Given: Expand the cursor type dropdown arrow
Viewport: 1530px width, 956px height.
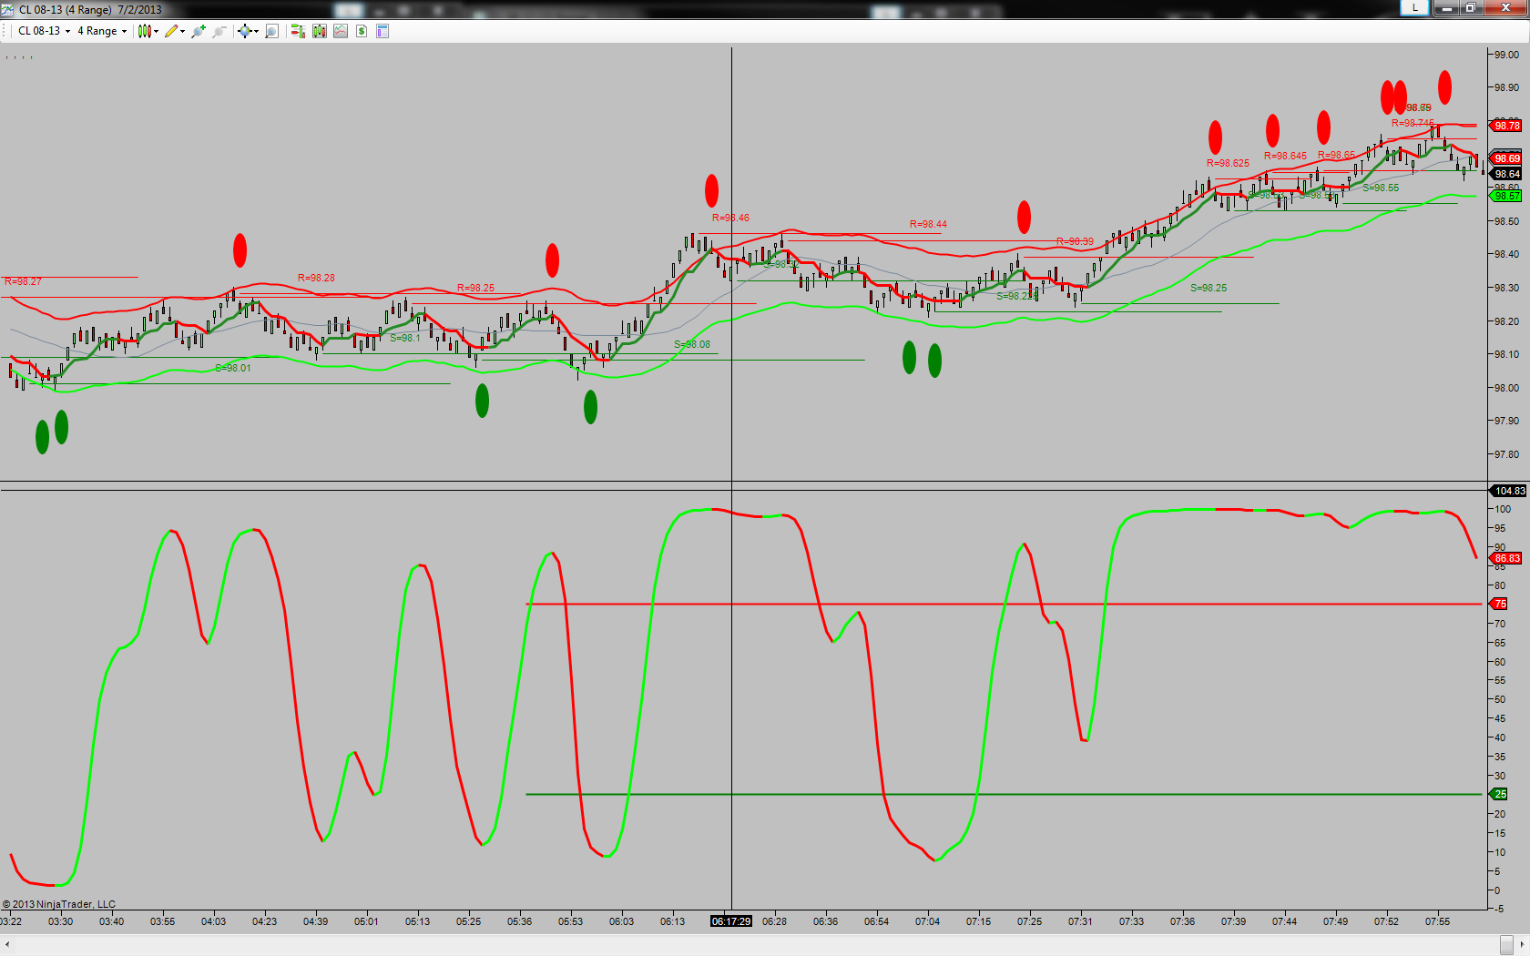Looking at the screenshot, I should [256, 31].
